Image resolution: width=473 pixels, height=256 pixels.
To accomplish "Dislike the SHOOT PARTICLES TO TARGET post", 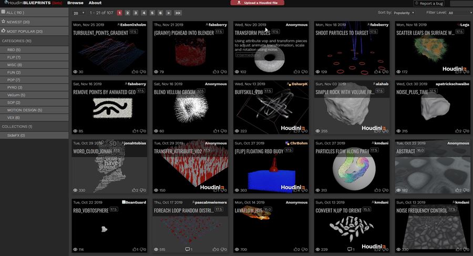I will click(385, 72).
